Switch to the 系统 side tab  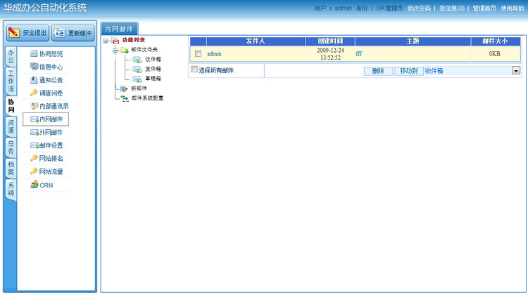(11, 189)
